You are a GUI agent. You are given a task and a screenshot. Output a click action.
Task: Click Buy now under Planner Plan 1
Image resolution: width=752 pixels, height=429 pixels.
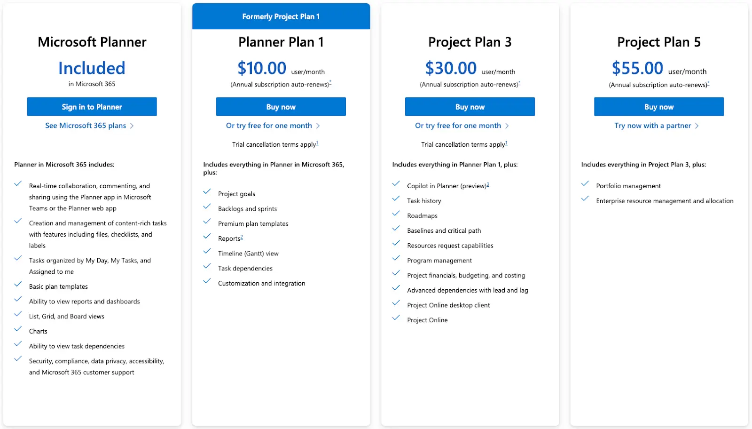(281, 106)
